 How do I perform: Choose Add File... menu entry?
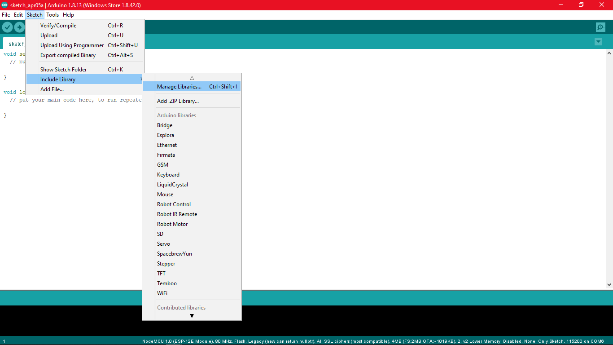85,89
